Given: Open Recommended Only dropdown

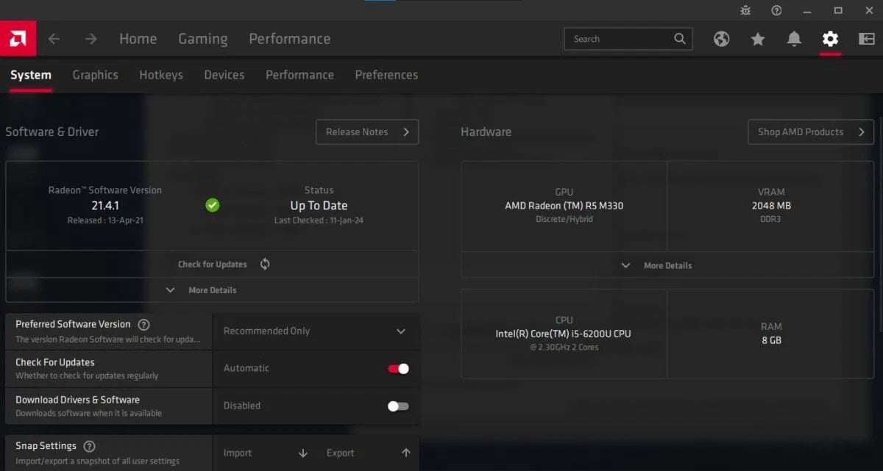Looking at the screenshot, I should (316, 331).
